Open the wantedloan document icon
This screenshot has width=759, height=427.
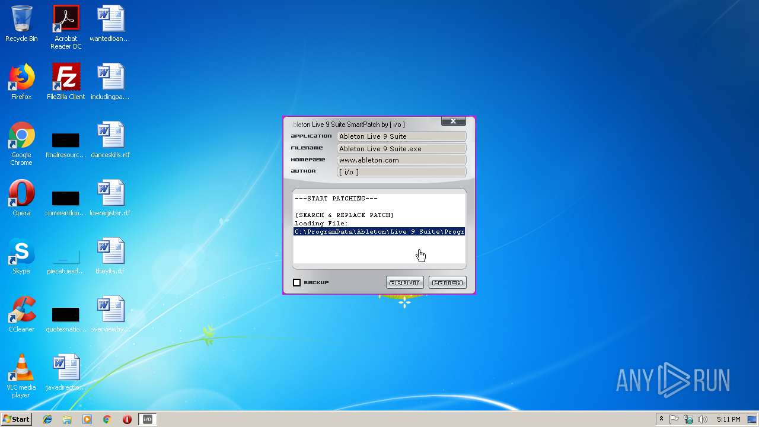(x=110, y=24)
